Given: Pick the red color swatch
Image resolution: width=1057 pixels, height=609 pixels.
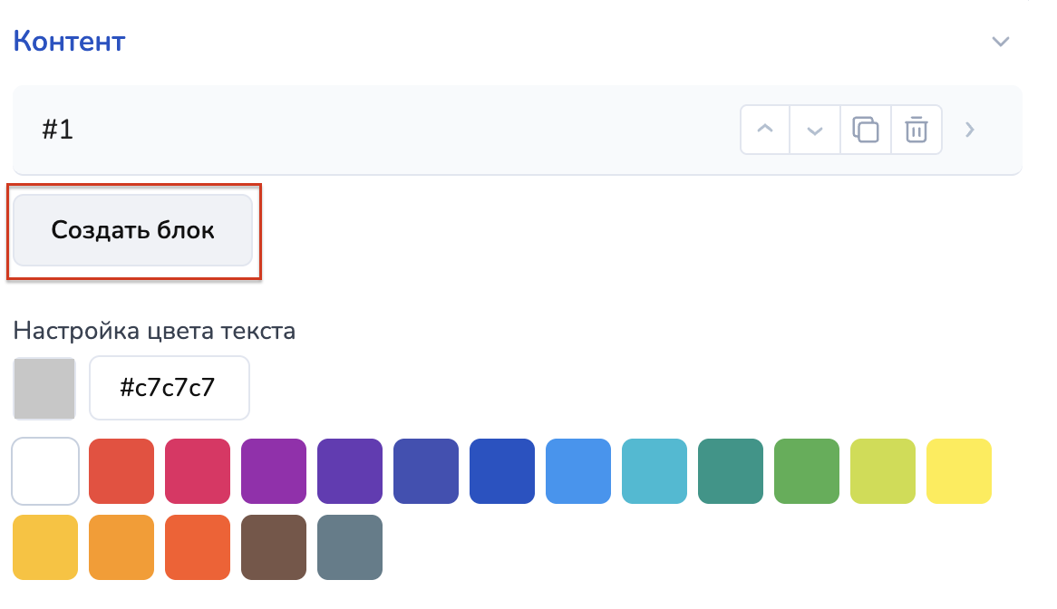Looking at the screenshot, I should (121, 471).
